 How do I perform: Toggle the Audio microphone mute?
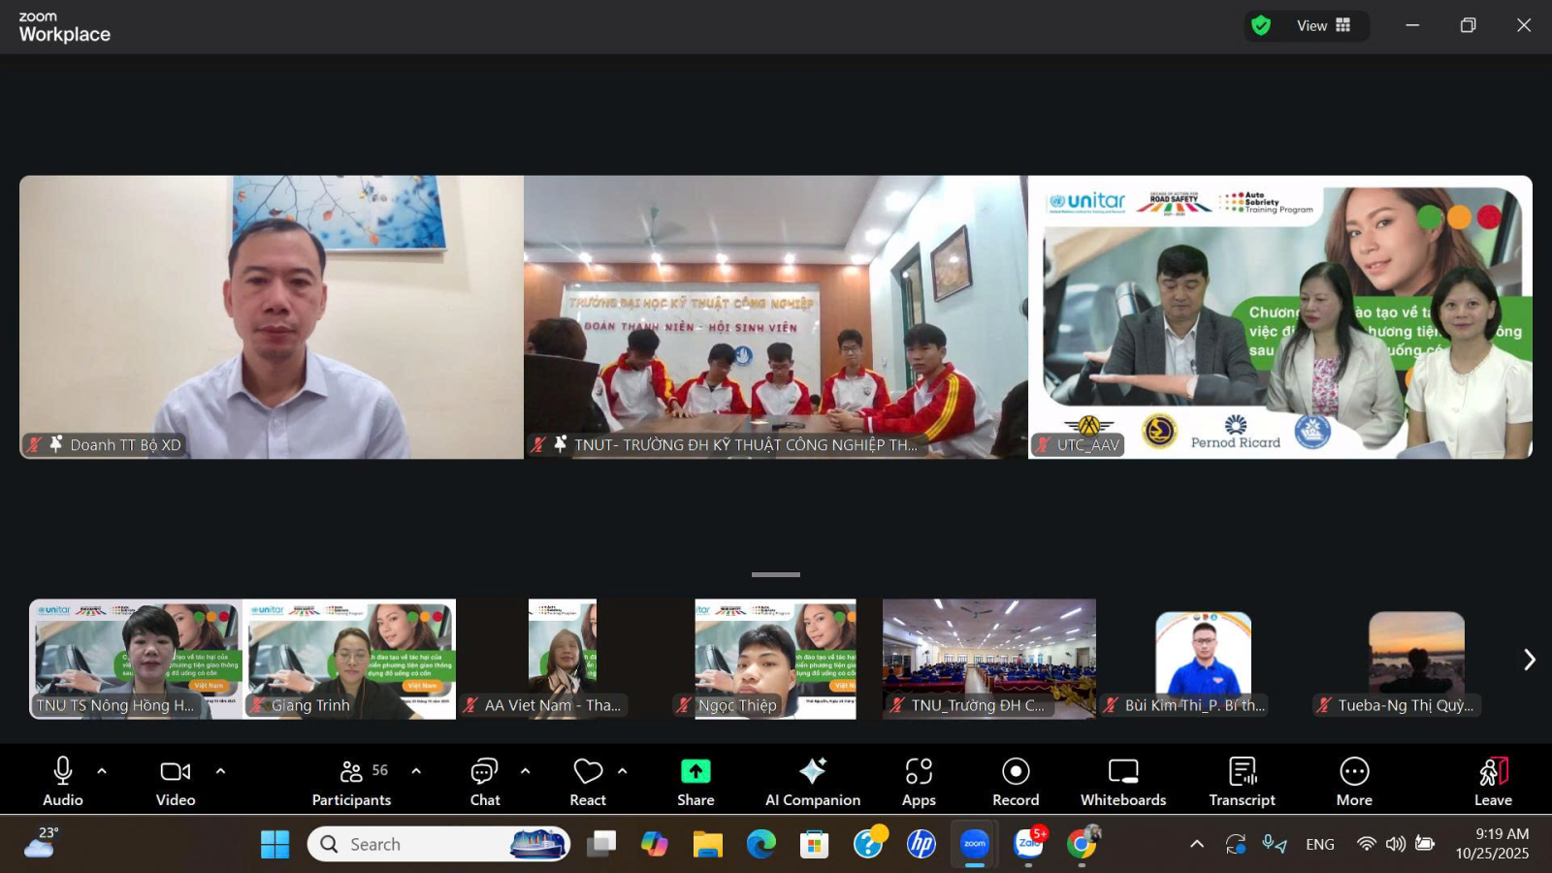[63, 781]
